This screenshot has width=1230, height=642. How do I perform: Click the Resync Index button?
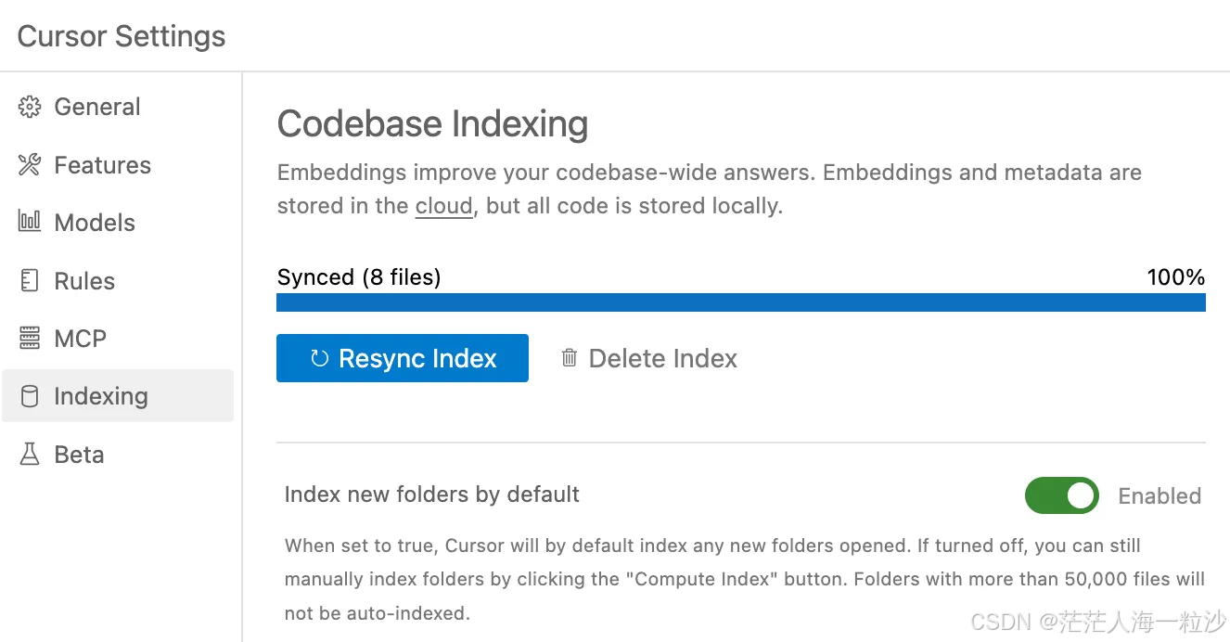[403, 358]
